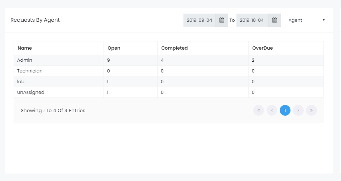This screenshot has width=341, height=181.
Task: Click Admin's completed count 4
Action: 162,60
